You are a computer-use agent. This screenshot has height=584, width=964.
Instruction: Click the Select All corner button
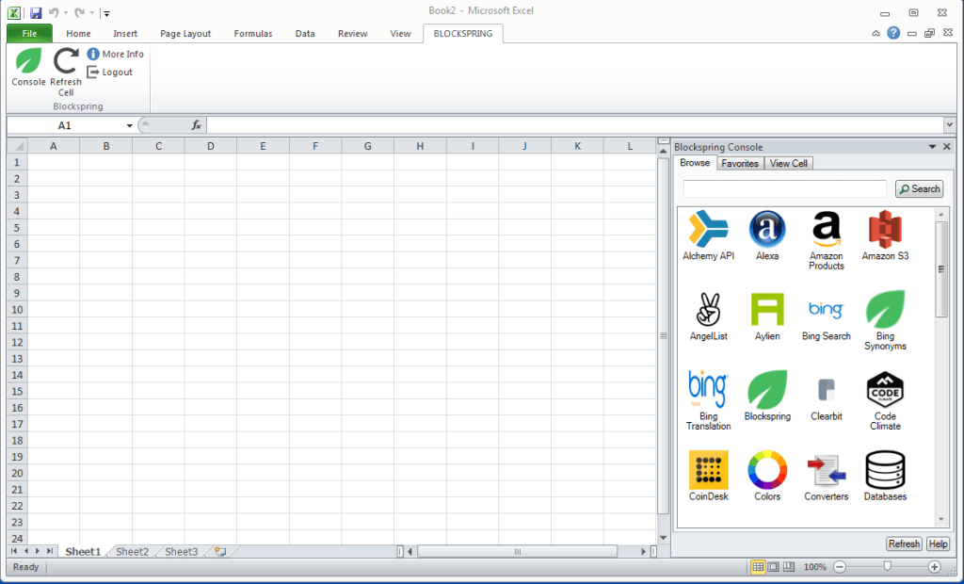coord(17,146)
